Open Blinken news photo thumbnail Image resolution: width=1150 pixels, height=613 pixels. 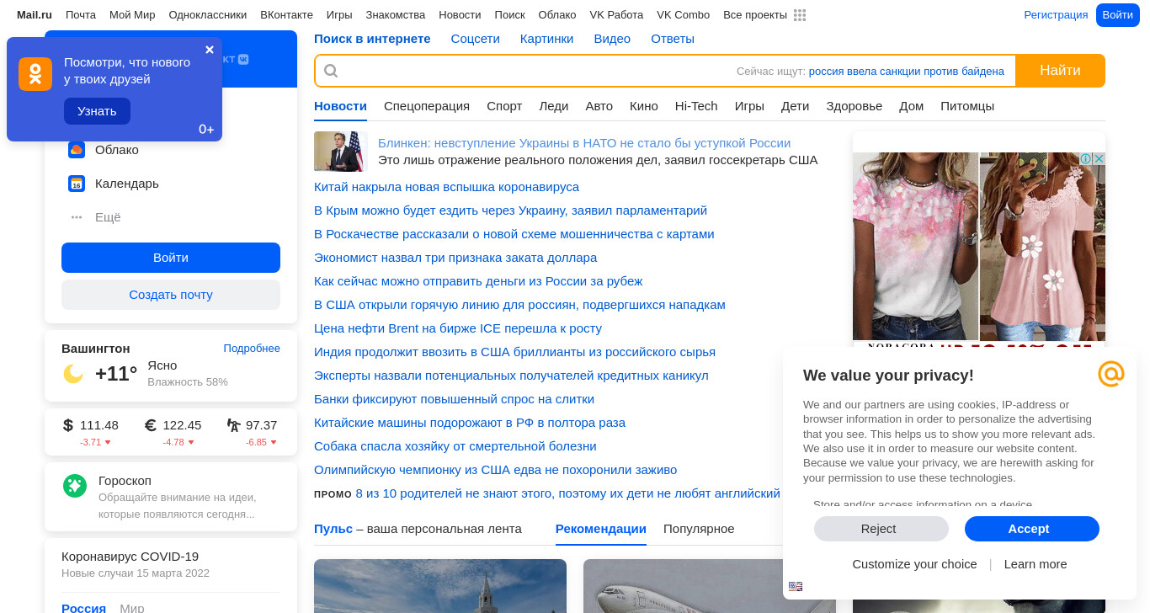[x=341, y=152]
